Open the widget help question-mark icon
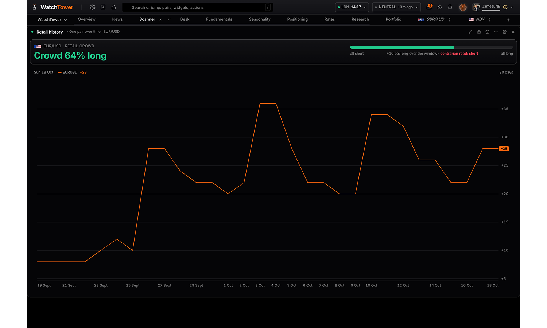This screenshot has width=547, height=328. pos(488,32)
